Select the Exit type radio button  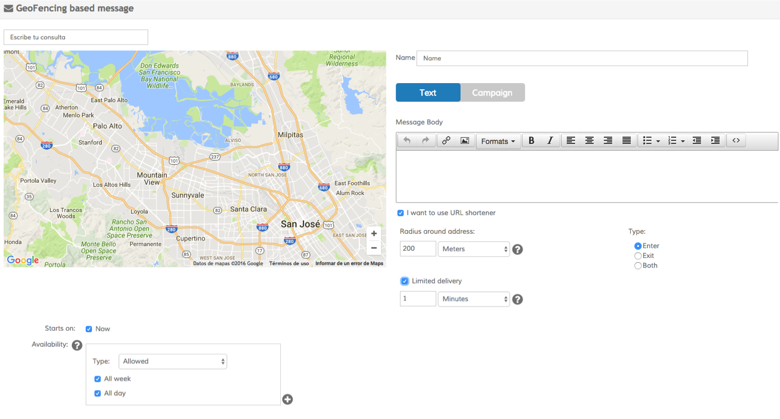point(638,256)
